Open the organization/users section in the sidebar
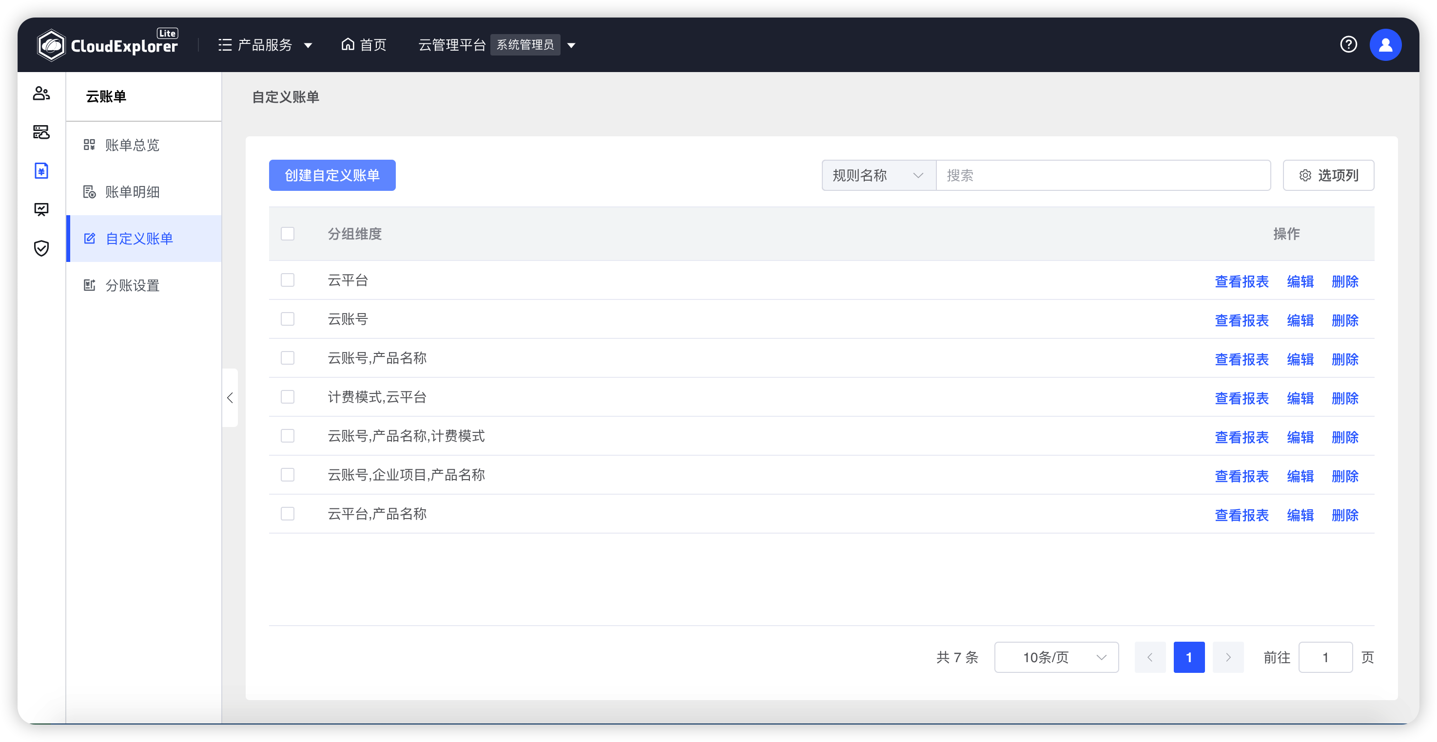 click(41, 93)
